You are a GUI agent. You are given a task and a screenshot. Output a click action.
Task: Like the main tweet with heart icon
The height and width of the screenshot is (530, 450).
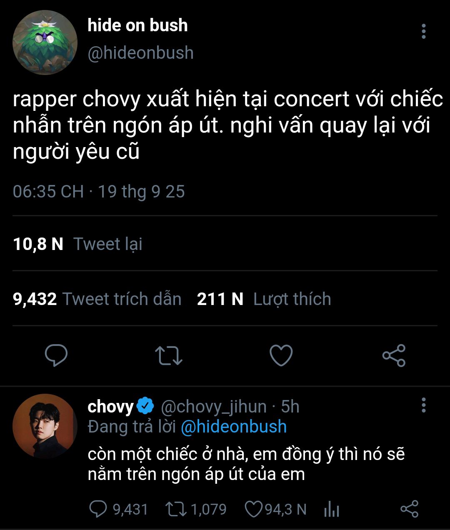pyautogui.click(x=281, y=355)
